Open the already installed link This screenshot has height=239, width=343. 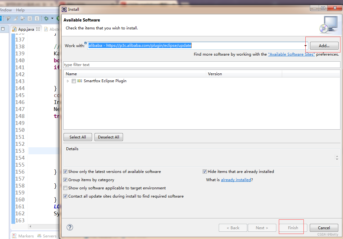pos(236,180)
